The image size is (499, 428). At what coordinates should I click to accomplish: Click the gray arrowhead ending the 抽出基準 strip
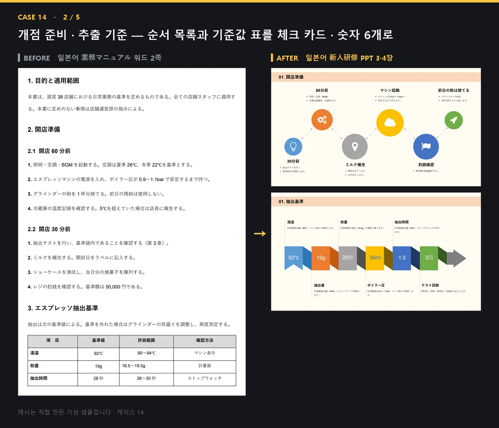pyautogui.click(x=457, y=258)
